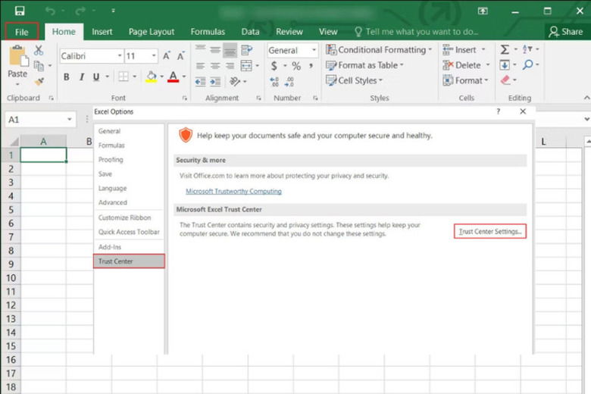Apply Accounting dollar number format
Screen dimensions: 591x394
click(x=274, y=66)
